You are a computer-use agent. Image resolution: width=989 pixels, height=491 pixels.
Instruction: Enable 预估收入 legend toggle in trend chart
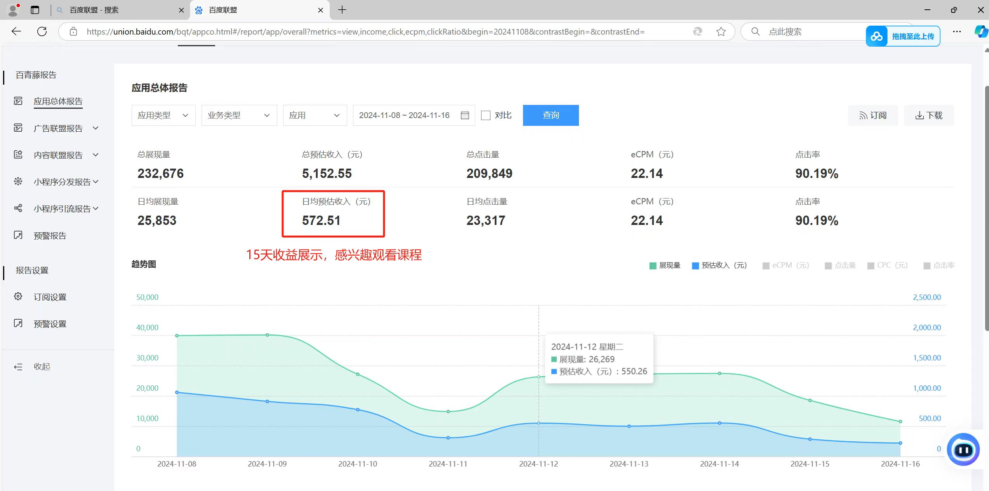(x=719, y=265)
